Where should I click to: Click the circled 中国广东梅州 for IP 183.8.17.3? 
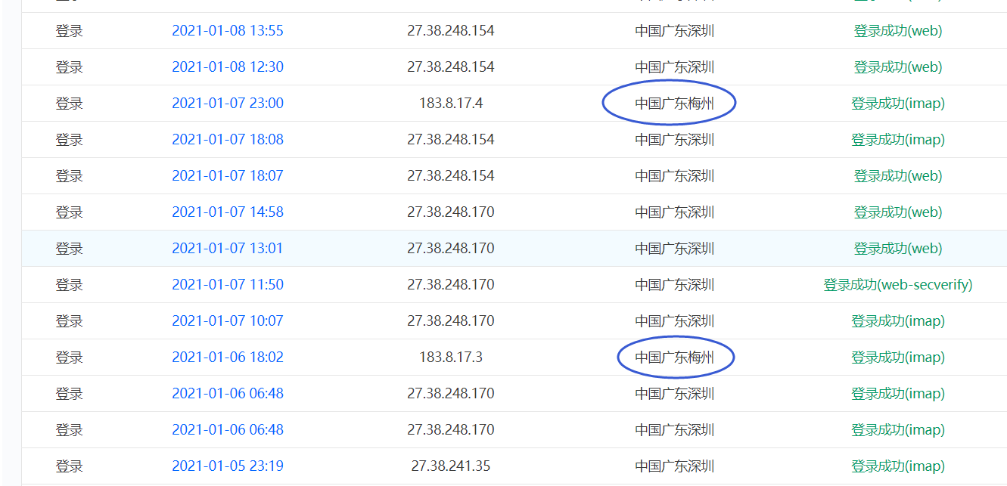[674, 358]
